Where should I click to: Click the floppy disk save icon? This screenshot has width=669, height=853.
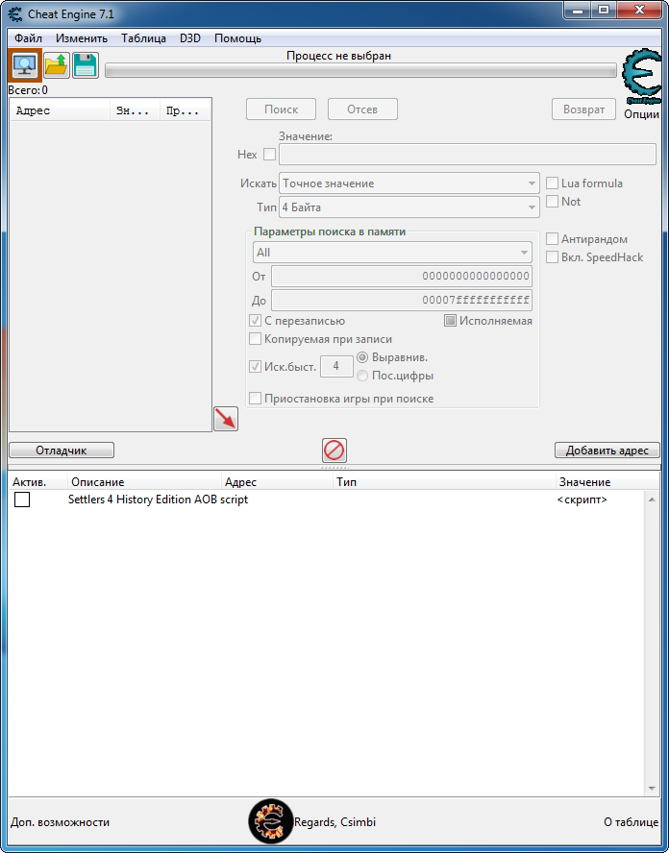(86, 65)
